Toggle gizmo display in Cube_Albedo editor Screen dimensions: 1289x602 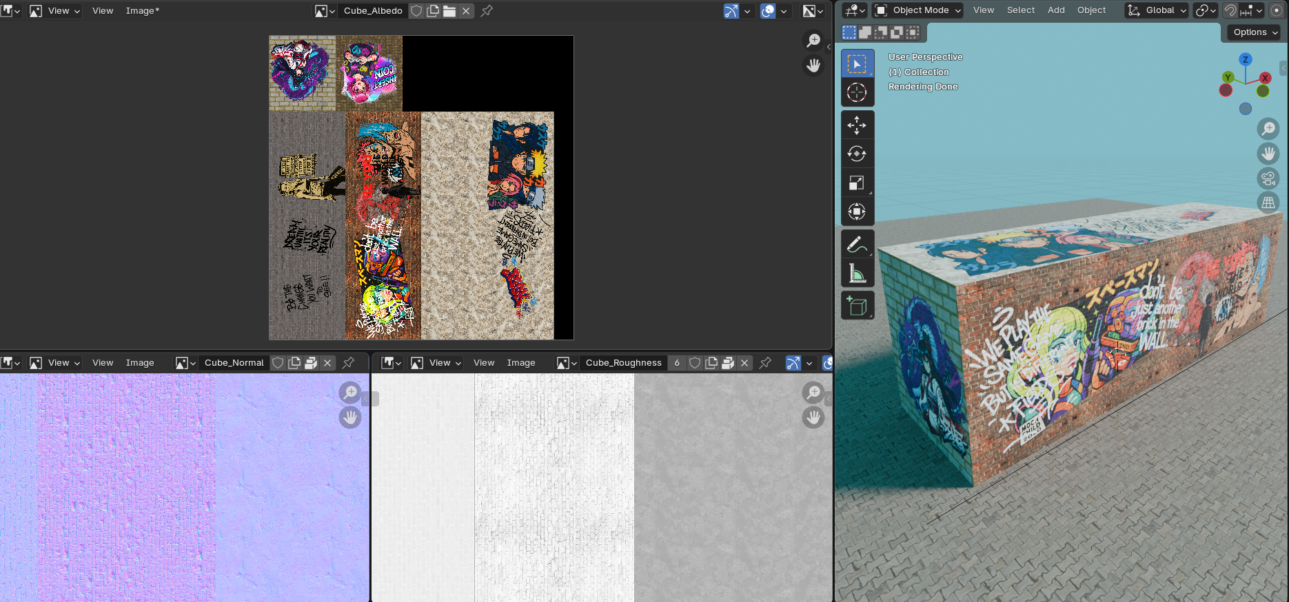[x=731, y=11]
